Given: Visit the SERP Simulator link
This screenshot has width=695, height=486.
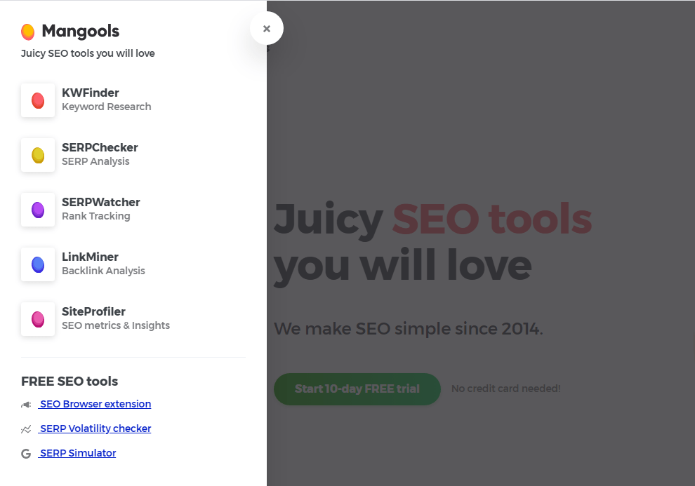Looking at the screenshot, I should 77,453.
